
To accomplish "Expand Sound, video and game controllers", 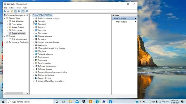I will tap(33, 72).
